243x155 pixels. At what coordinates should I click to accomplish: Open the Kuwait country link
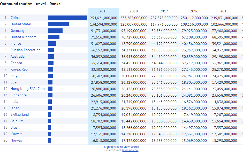16,134
